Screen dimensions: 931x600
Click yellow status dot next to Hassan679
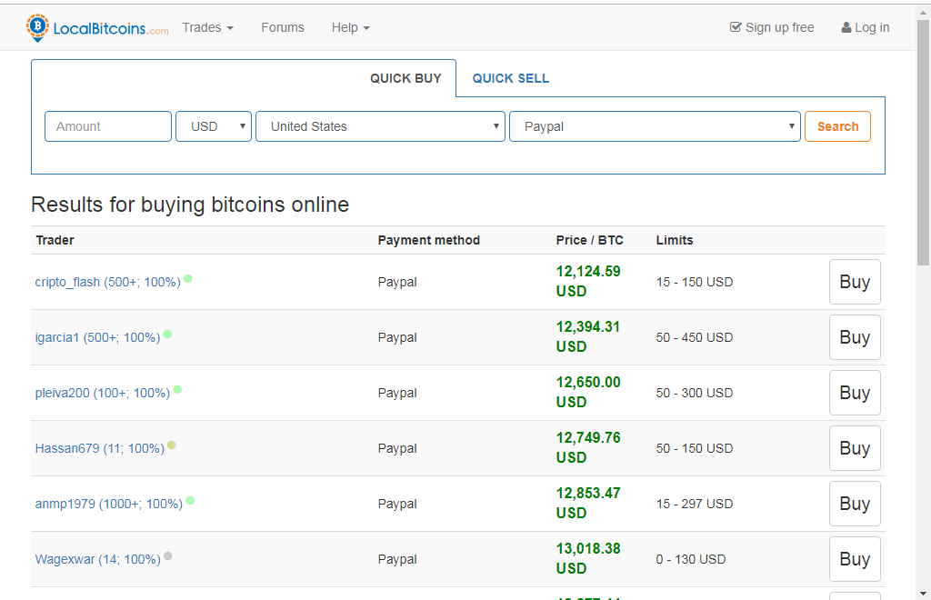[172, 445]
